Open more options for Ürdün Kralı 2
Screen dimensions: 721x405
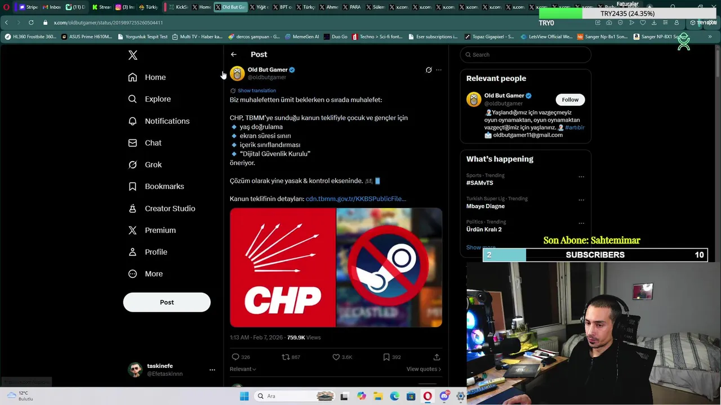581,223
